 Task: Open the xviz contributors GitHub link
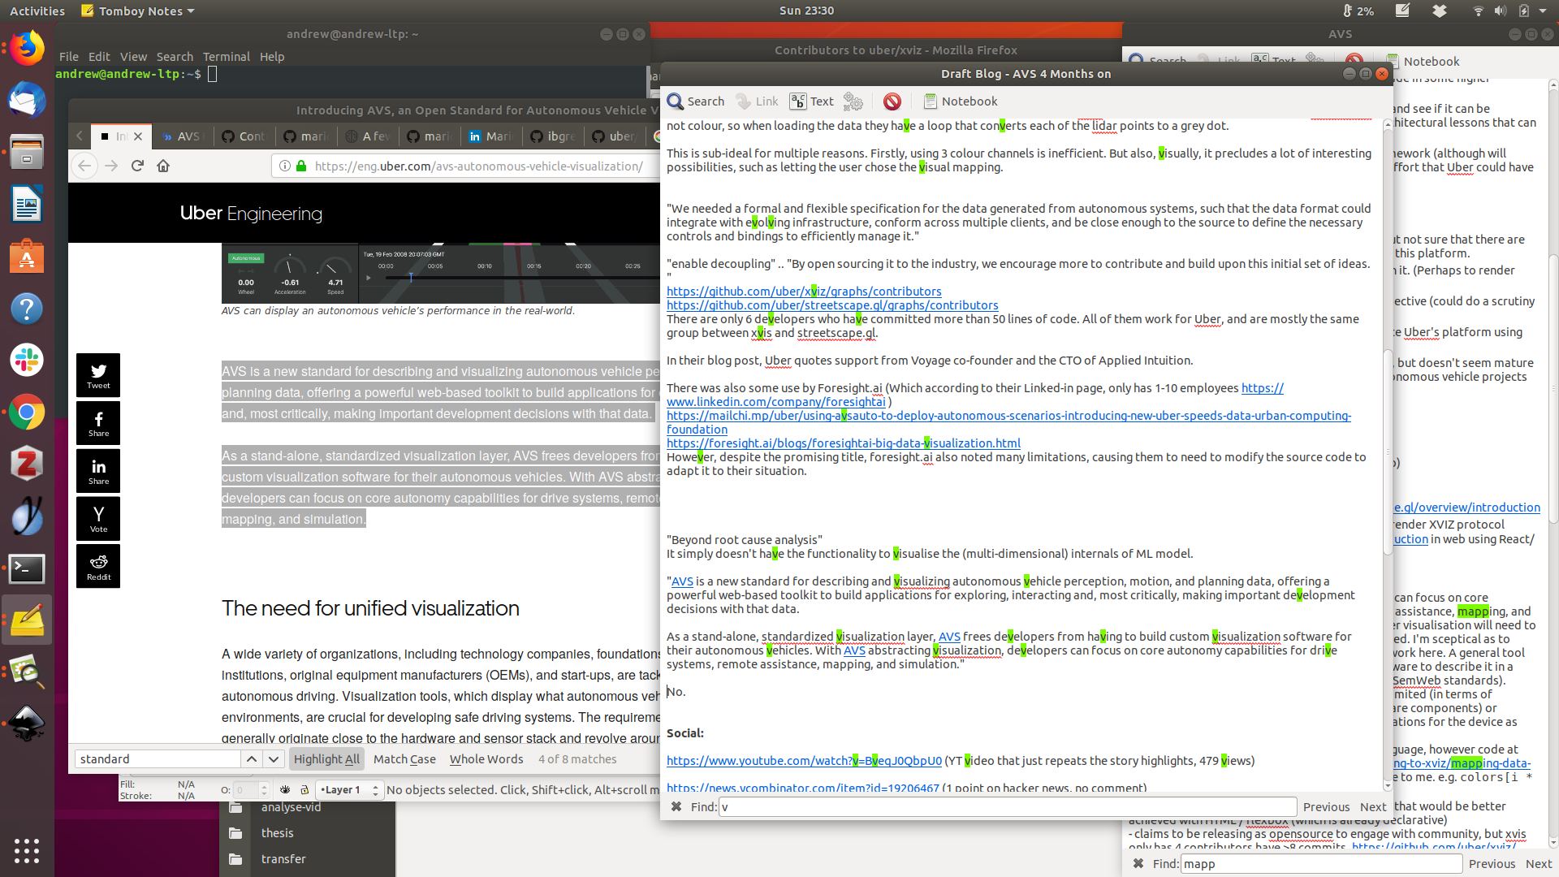[x=803, y=292]
